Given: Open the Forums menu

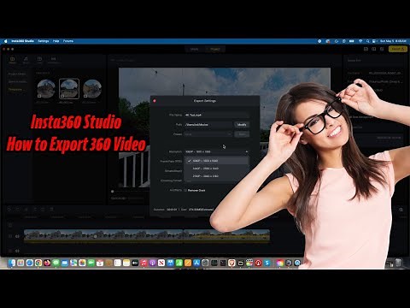Looking at the screenshot, I should pyautogui.click(x=68, y=41).
